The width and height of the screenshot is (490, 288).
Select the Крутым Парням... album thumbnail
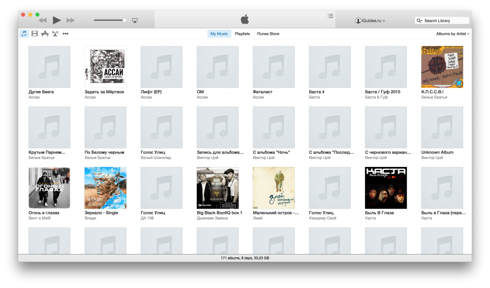click(49, 127)
